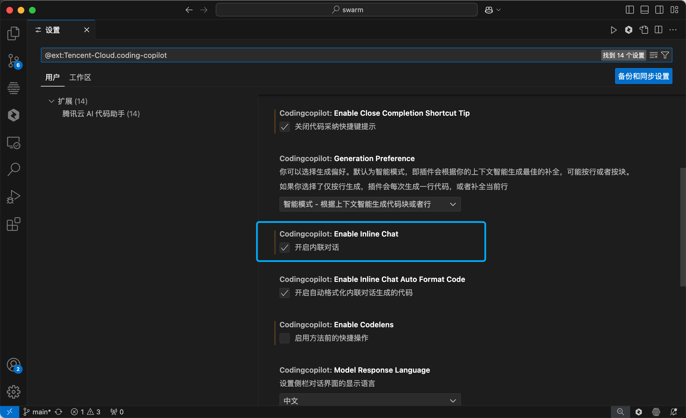Click the Remote Explorer icon in sidebar

click(13, 143)
